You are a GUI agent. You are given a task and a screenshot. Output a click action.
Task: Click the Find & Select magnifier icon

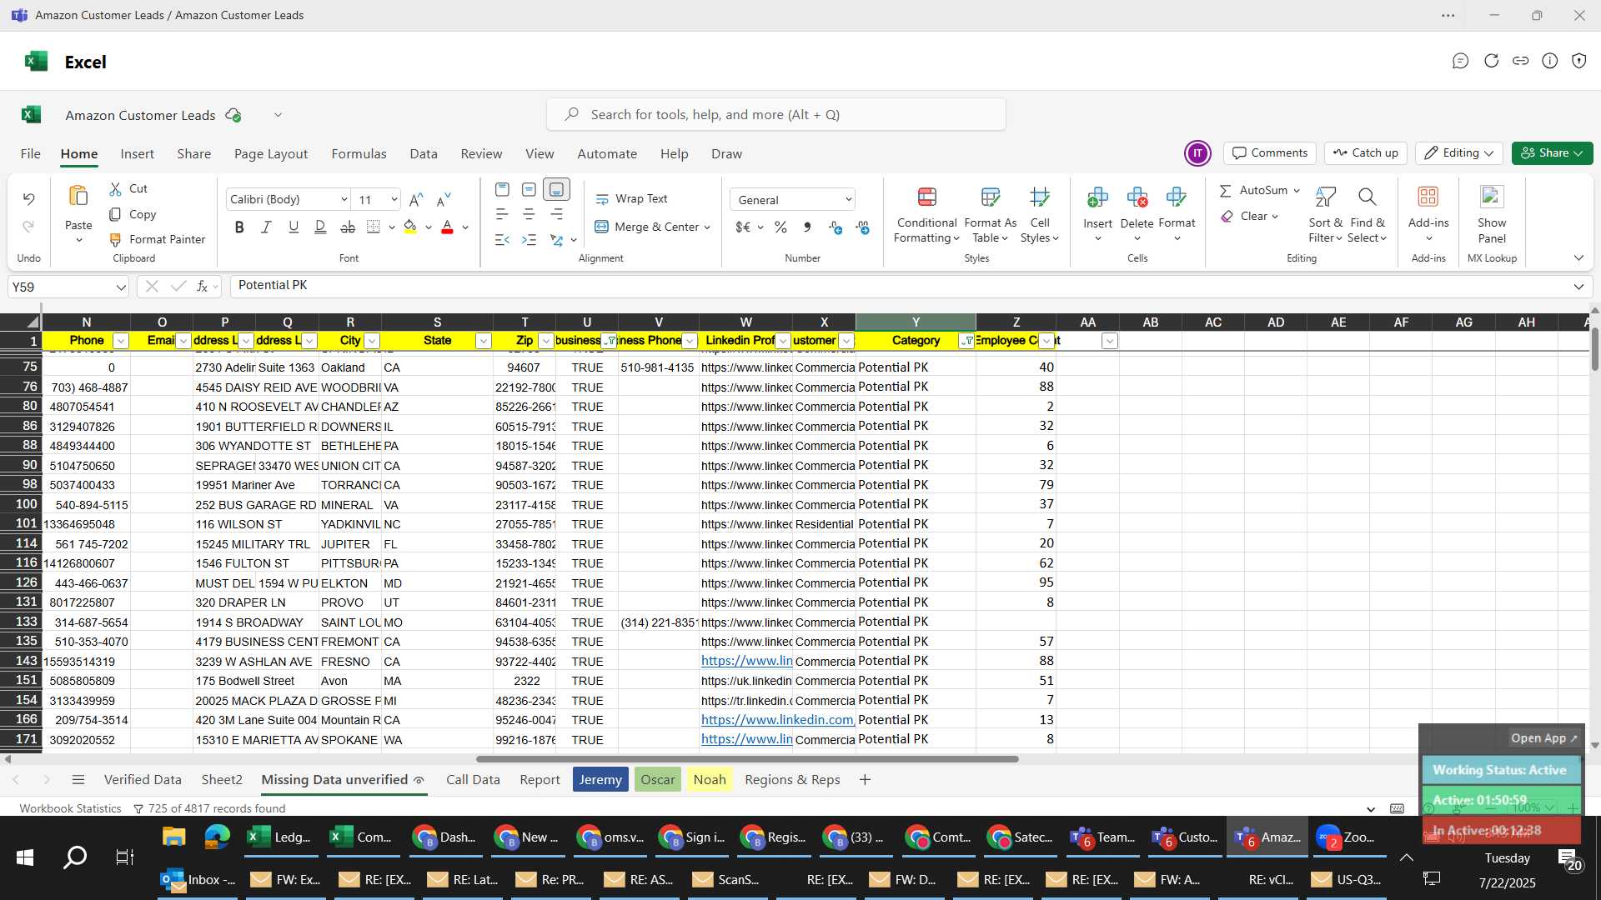[x=1367, y=197]
